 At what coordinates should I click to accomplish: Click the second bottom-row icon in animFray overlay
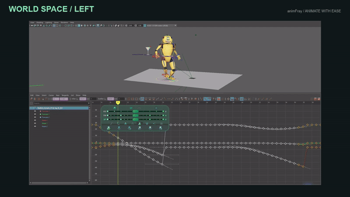click(119, 128)
